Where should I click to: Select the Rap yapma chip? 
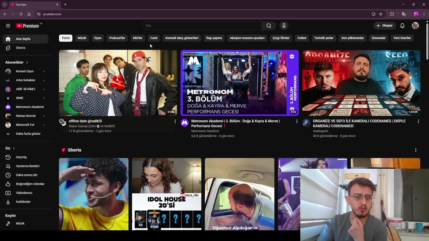point(214,38)
